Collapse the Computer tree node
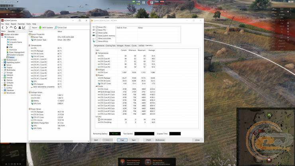This screenshot has width=295, height=166. pyautogui.click(x=2, y=37)
